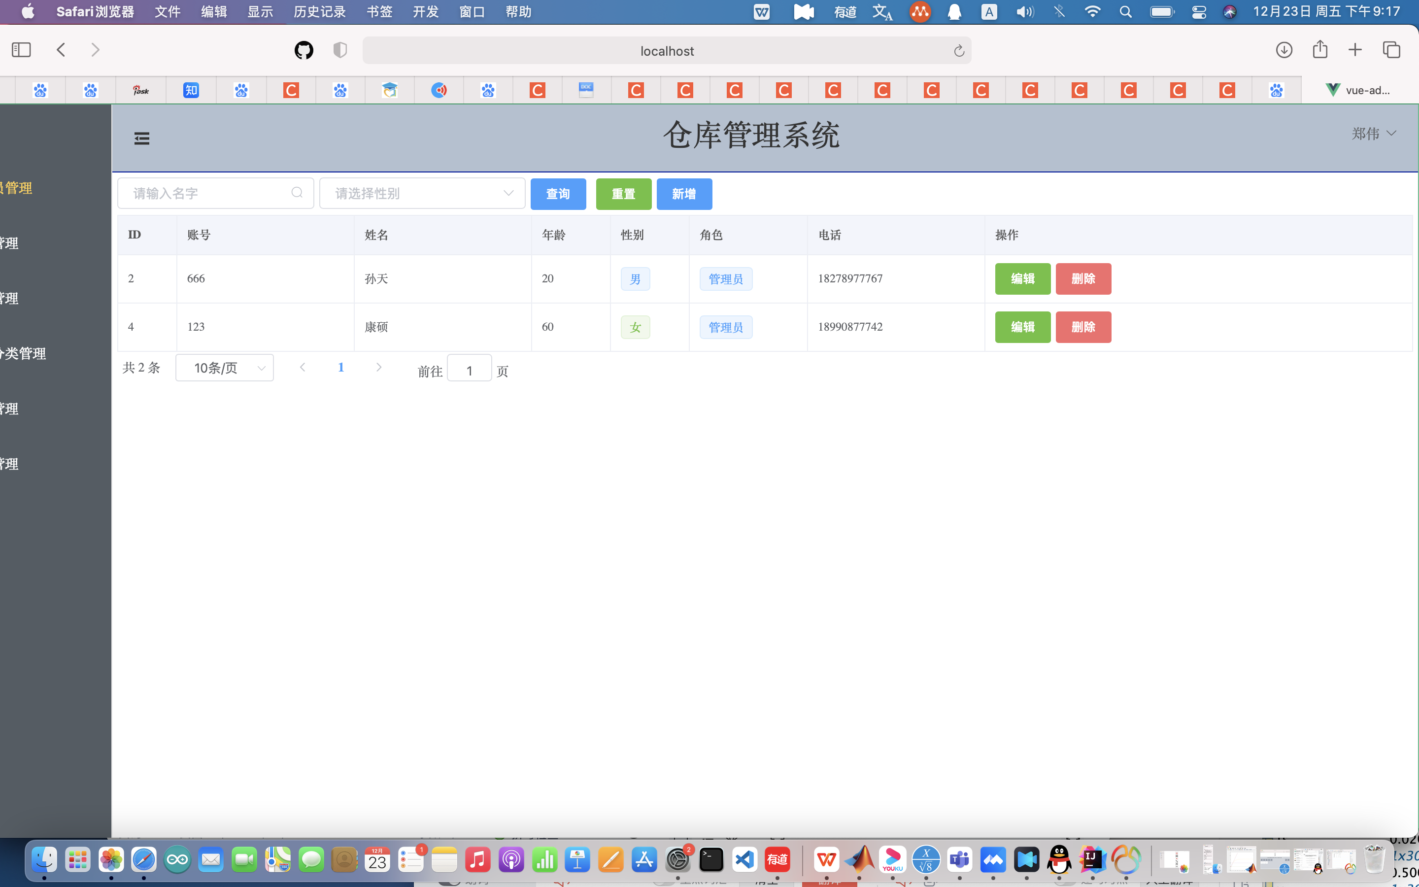The height and width of the screenshot is (887, 1419).
Task: Click the Share icon in Safari toolbar
Action: click(1320, 49)
